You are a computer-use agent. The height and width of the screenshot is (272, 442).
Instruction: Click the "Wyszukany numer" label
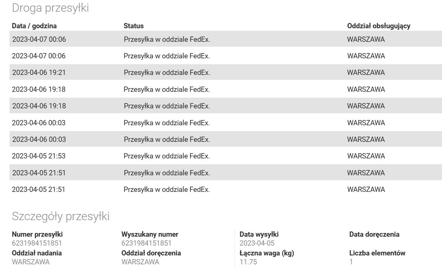[150, 234]
